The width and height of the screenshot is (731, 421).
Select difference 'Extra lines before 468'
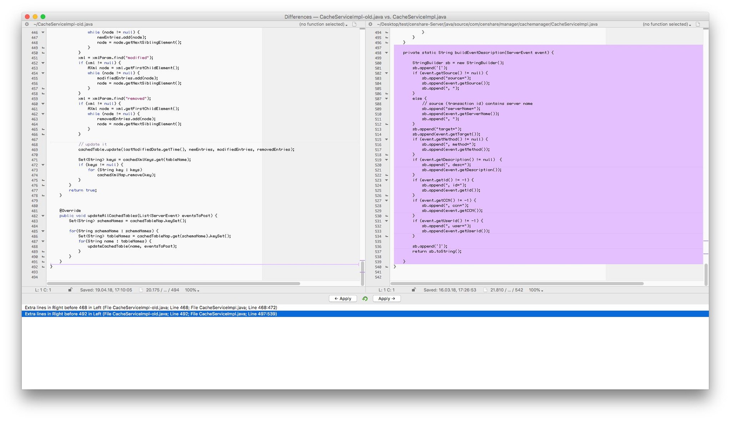151,308
